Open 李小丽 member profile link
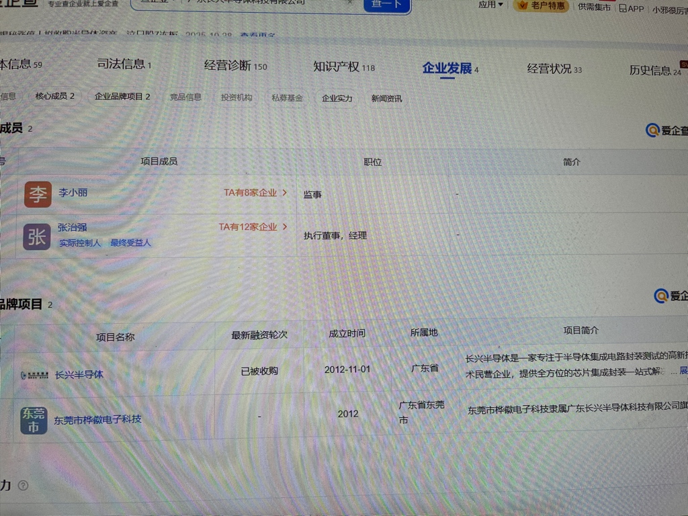This screenshot has width=688, height=516. pos(73,193)
